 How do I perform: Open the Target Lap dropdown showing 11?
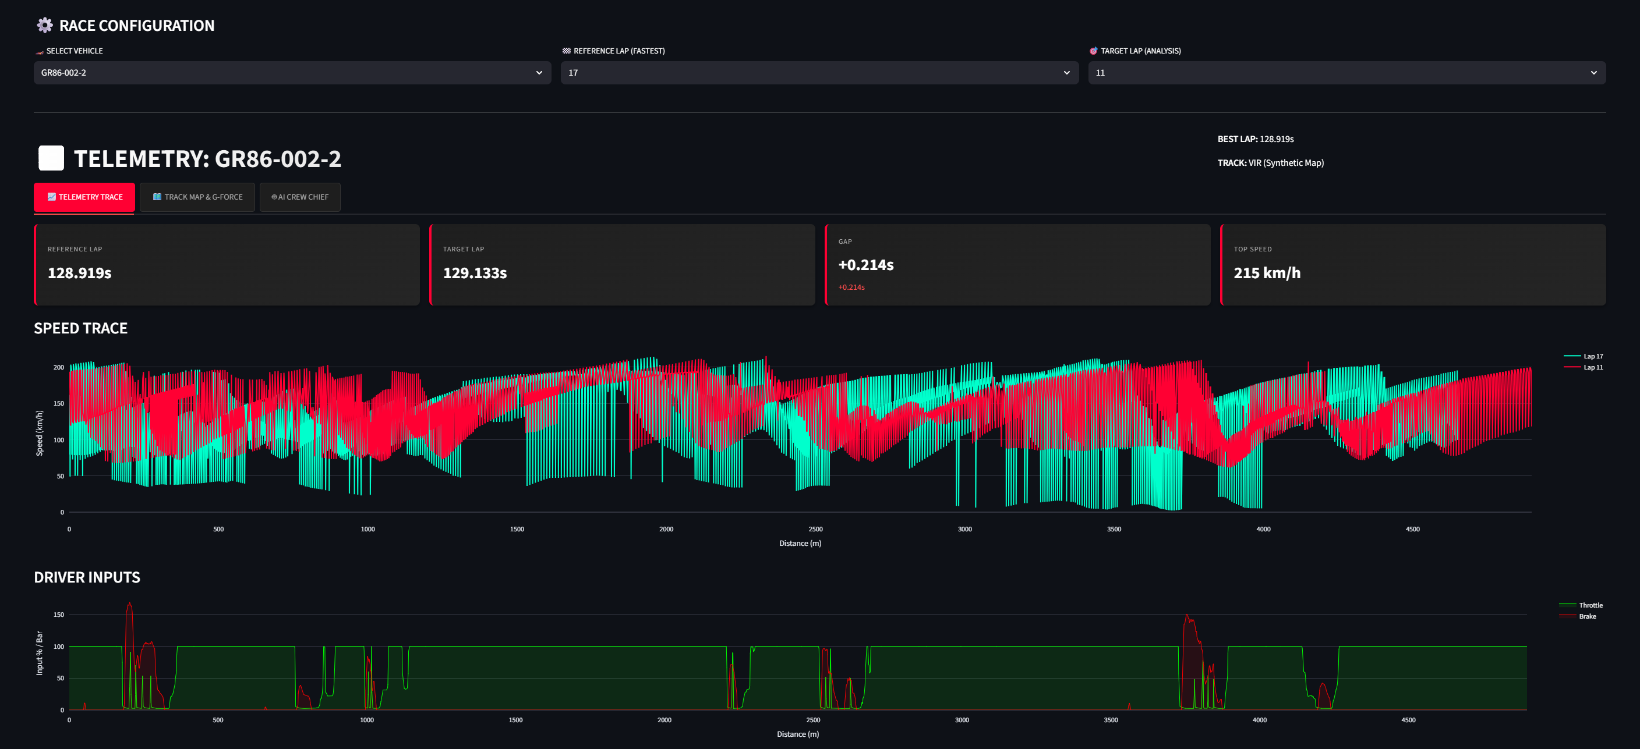point(1346,73)
